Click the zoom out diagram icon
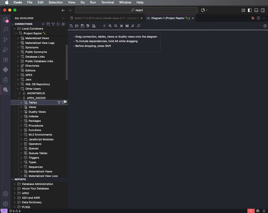The height and width of the screenshot is (213, 268). 116,26
